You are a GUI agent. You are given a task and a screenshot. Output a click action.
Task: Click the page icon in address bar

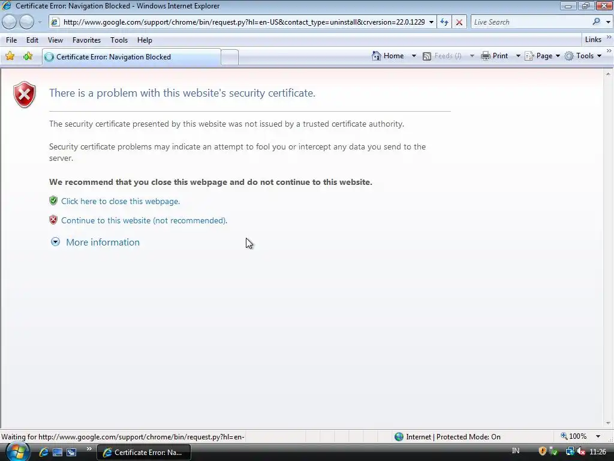click(55, 22)
